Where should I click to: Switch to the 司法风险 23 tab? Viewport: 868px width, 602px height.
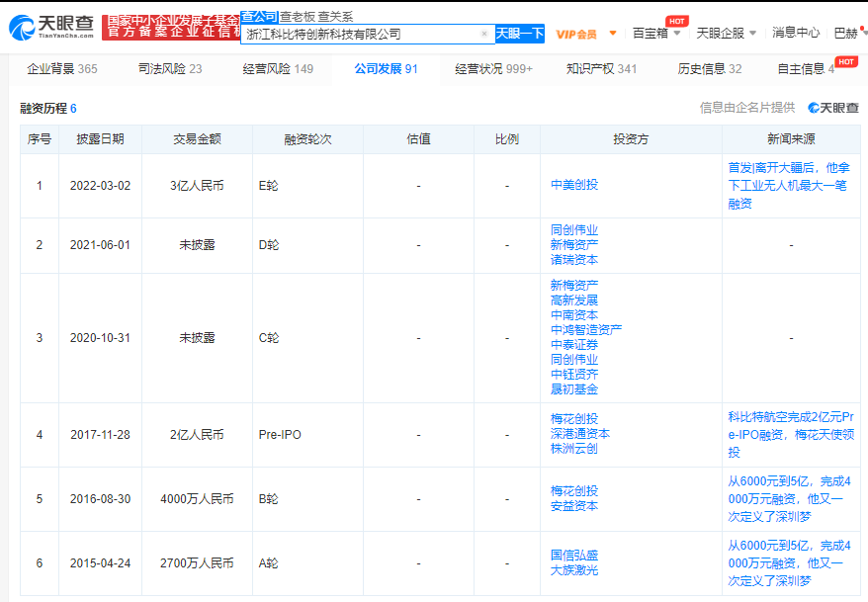tap(170, 68)
